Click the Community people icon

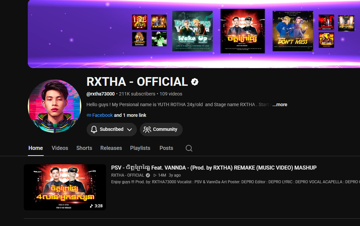point(147,130)
